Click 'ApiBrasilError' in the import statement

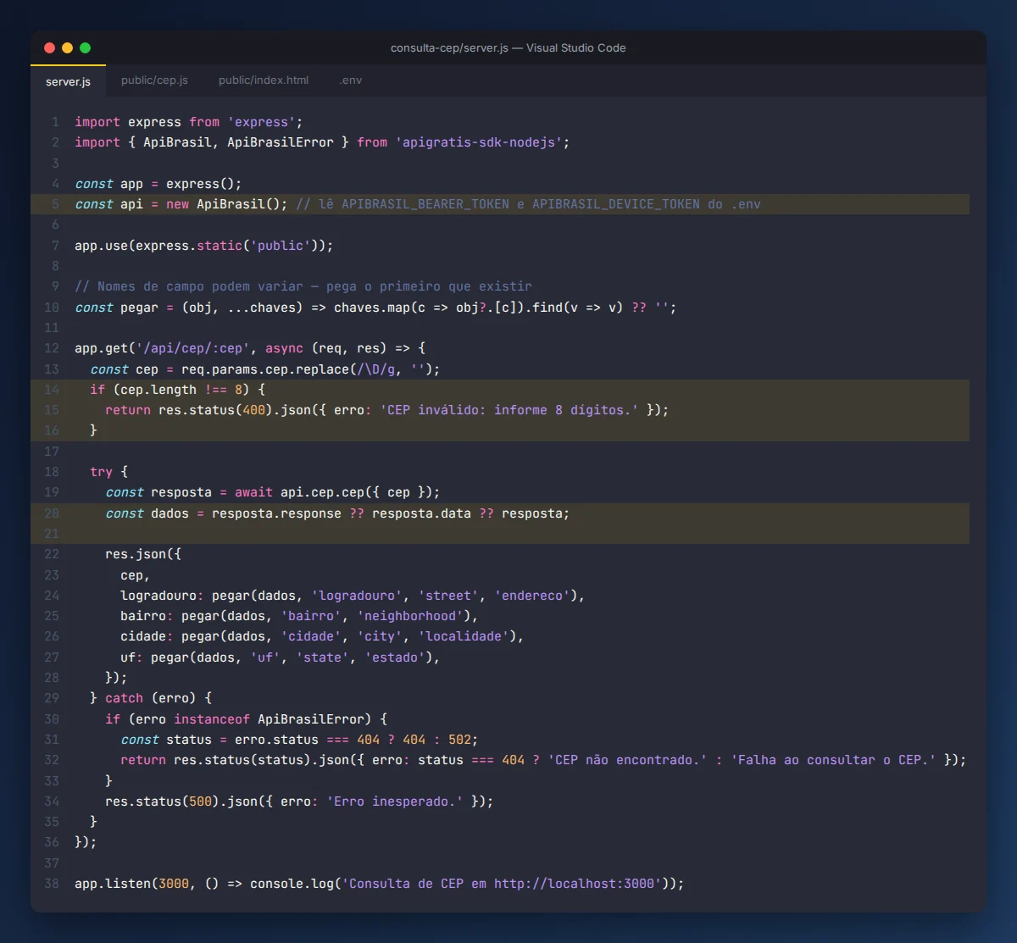point(281,142)
